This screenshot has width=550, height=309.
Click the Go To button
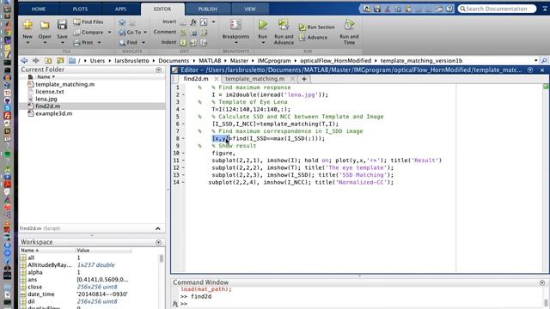tap(130, 33)
